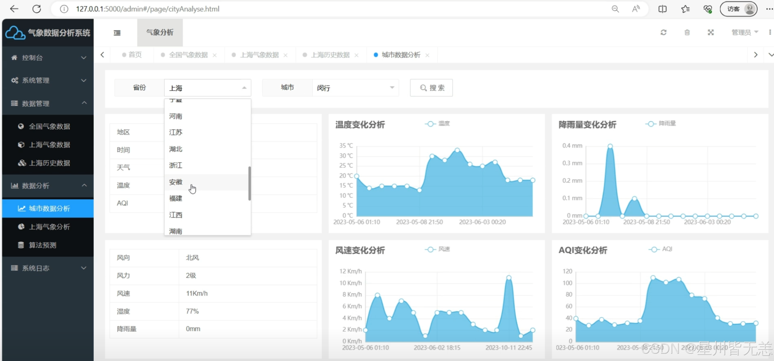Click the trash delete icon in the header
Viewport: 774px width, 361px height.
pos(687,32)
